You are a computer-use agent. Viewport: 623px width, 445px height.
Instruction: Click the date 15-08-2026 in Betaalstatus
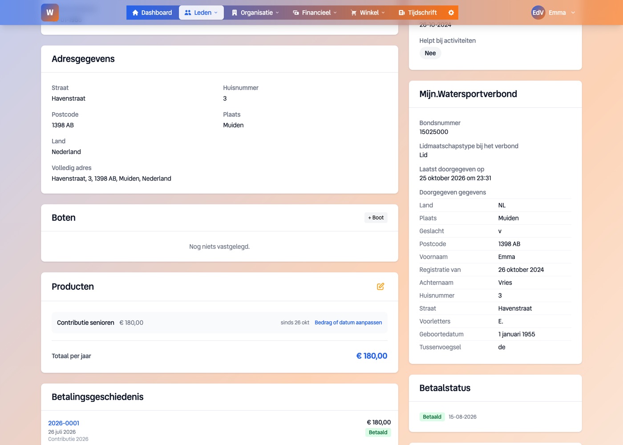pyautogui.click(x=462, y=417)
